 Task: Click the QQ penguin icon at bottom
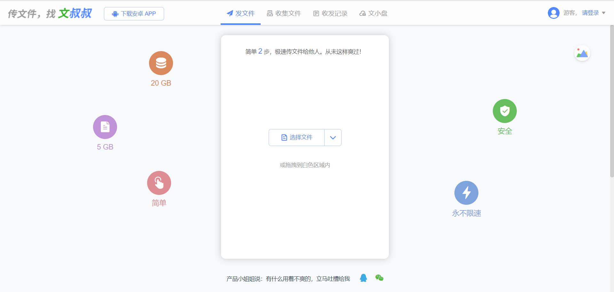363,278
